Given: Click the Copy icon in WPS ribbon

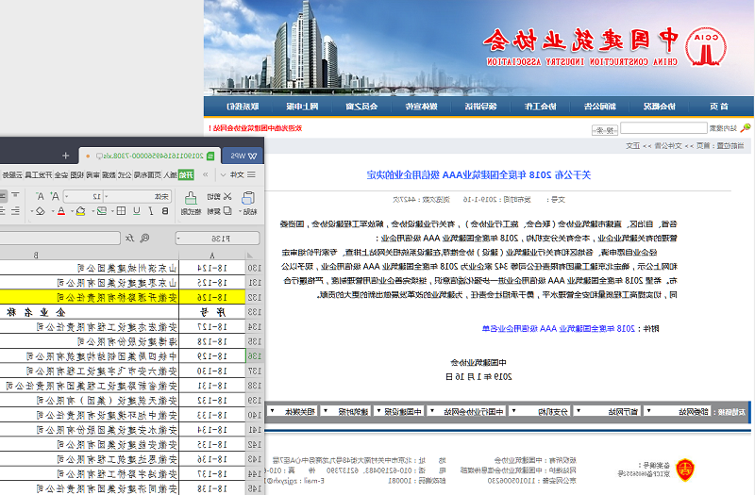Looking at the screenshot, I should (x=227, y=210).
